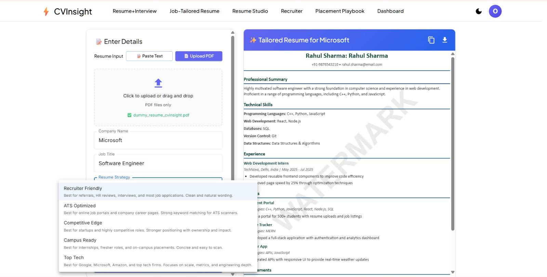Navigate to Placement Playbook
547x277 pixels.
point(340,11)
